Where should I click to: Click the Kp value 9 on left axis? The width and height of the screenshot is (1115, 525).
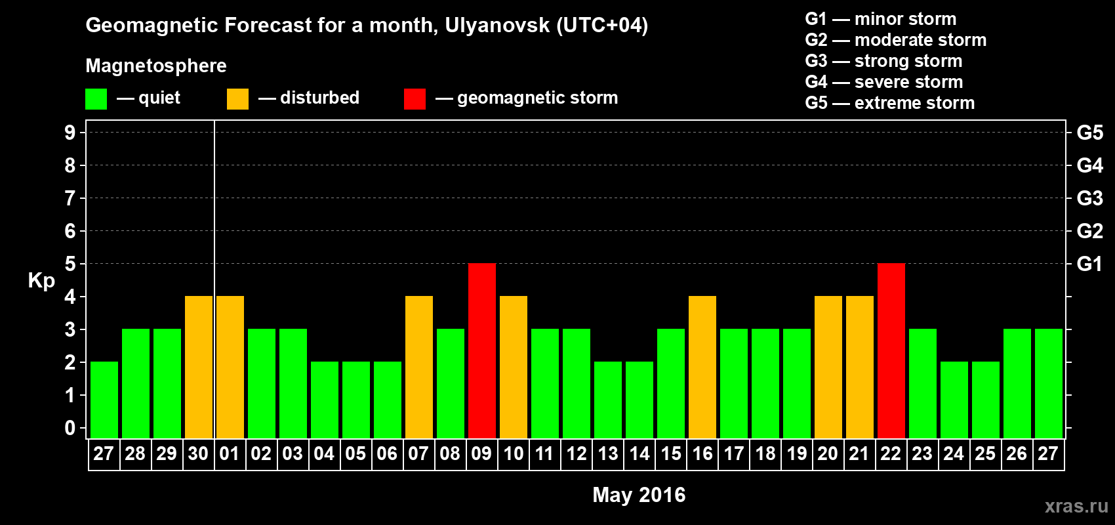click(x=70, y=133)
